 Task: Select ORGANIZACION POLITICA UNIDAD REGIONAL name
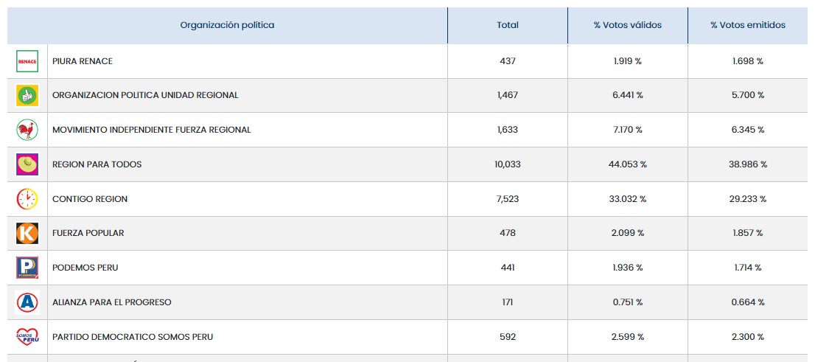[146, 95]
